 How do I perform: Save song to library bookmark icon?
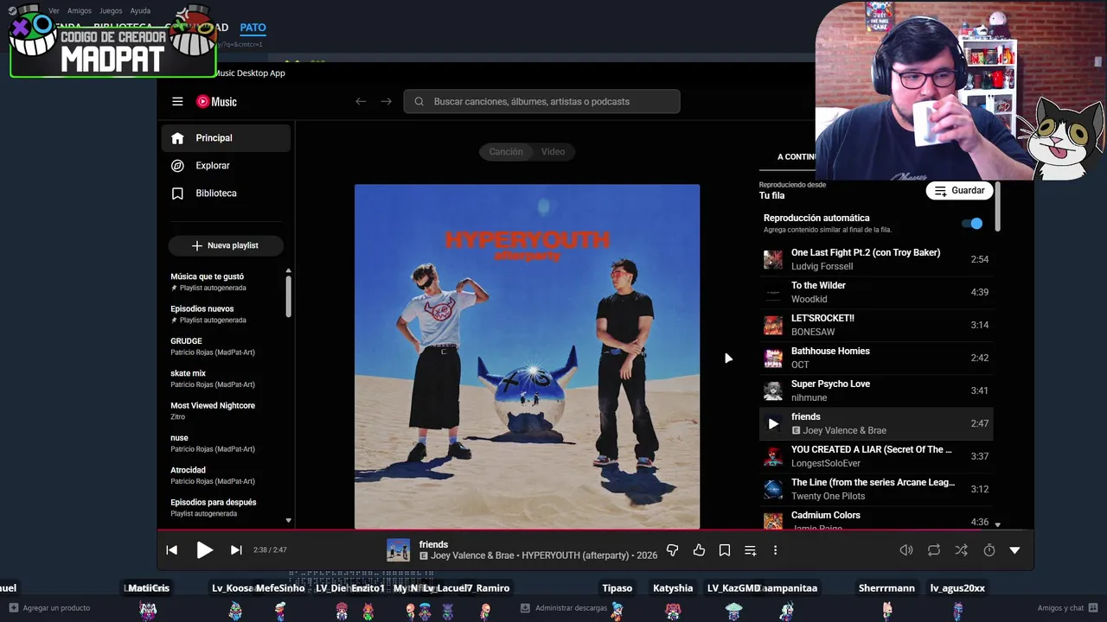click(725, 550)
